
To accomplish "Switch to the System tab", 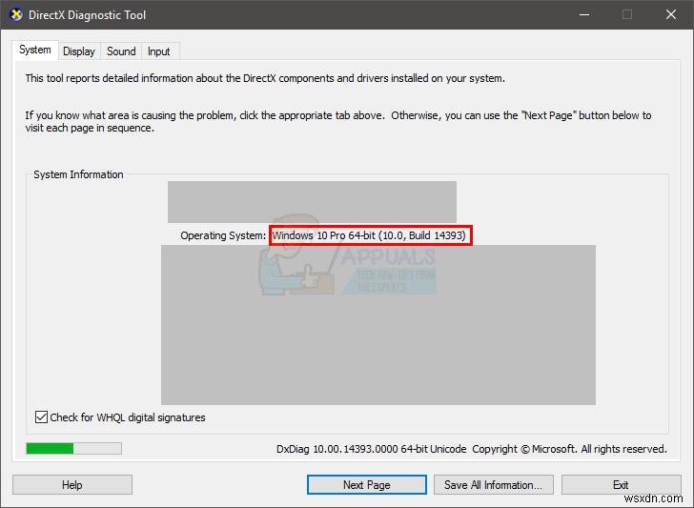I will point(35,50).
